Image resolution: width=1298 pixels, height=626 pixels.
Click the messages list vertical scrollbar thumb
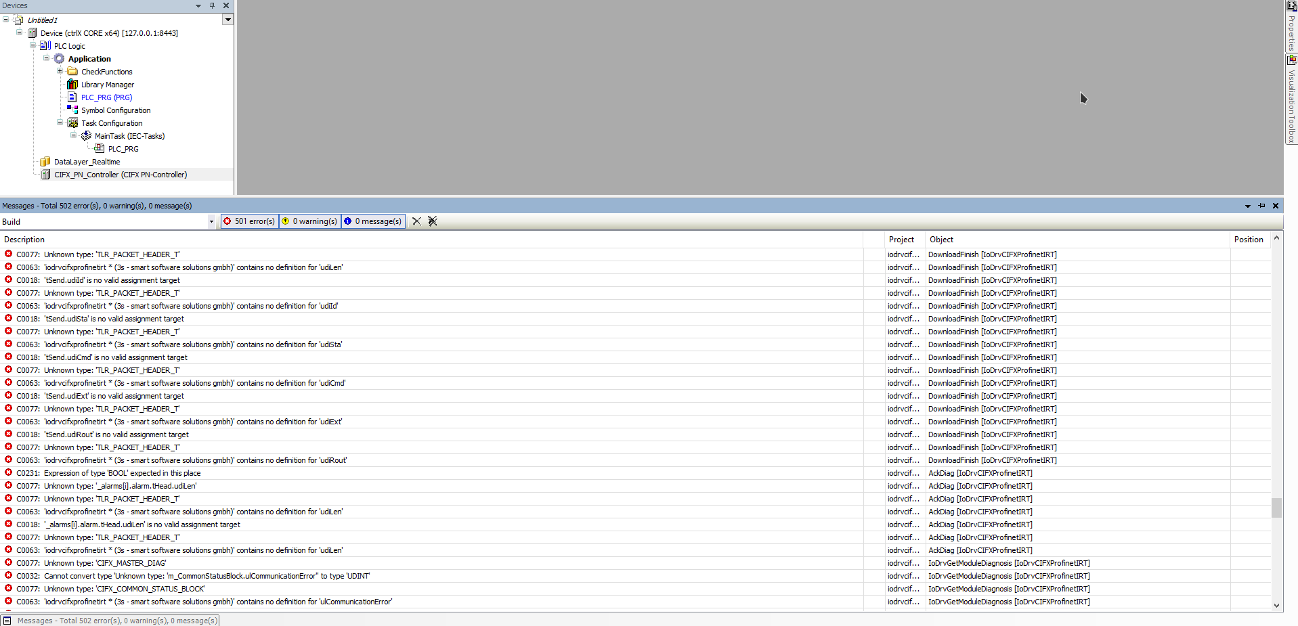click(1276, 507)
